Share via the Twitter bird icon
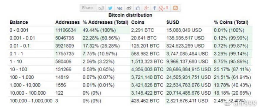268x112 pixels. (110, 8)
